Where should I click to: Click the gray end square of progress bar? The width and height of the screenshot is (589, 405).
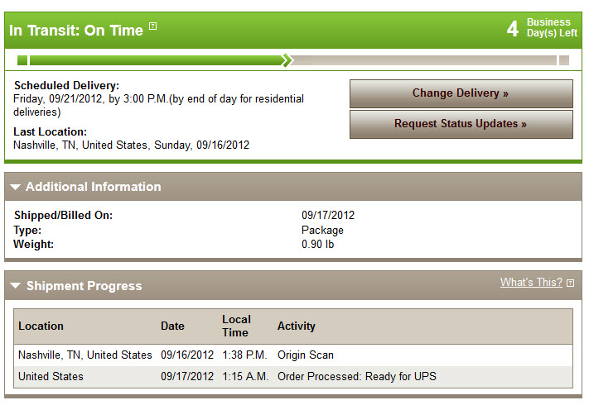[x=564, y=60]
